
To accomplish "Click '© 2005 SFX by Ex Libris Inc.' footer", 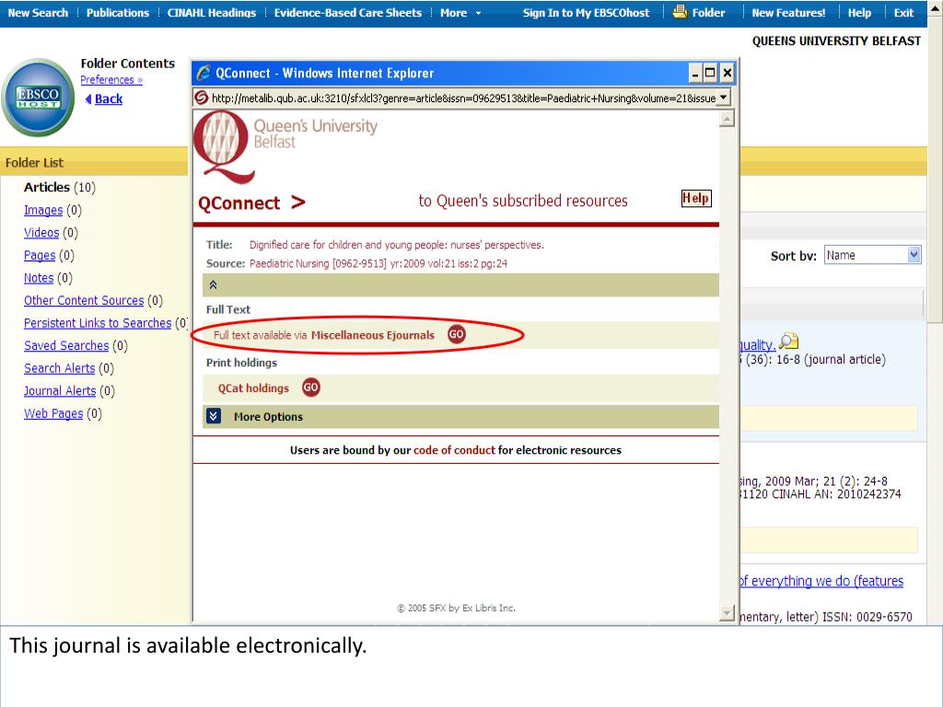I will [x=456, y=608].
